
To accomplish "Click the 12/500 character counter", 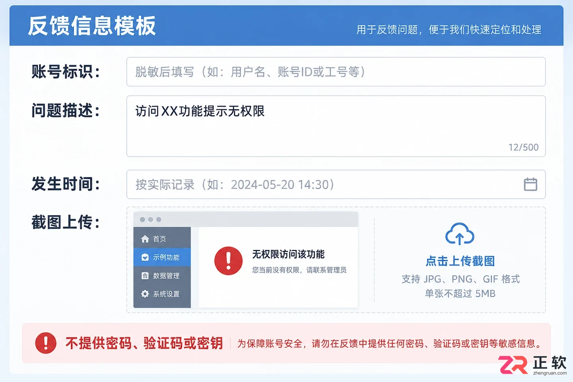I will (523, 147).
